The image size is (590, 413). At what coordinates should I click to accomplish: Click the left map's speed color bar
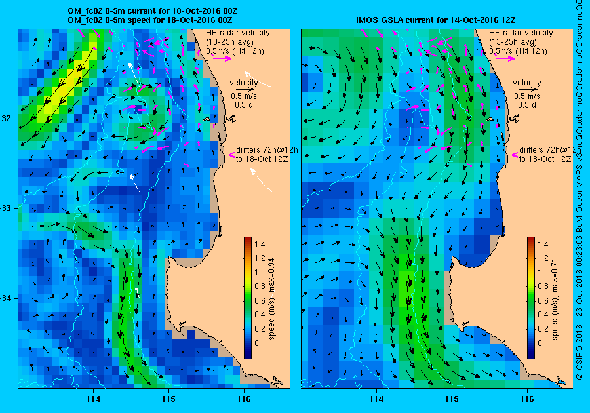coord(248,298)
